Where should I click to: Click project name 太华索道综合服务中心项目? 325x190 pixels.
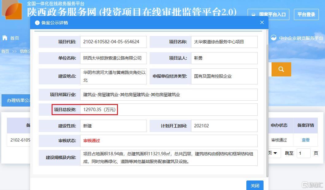click(219, 42)
